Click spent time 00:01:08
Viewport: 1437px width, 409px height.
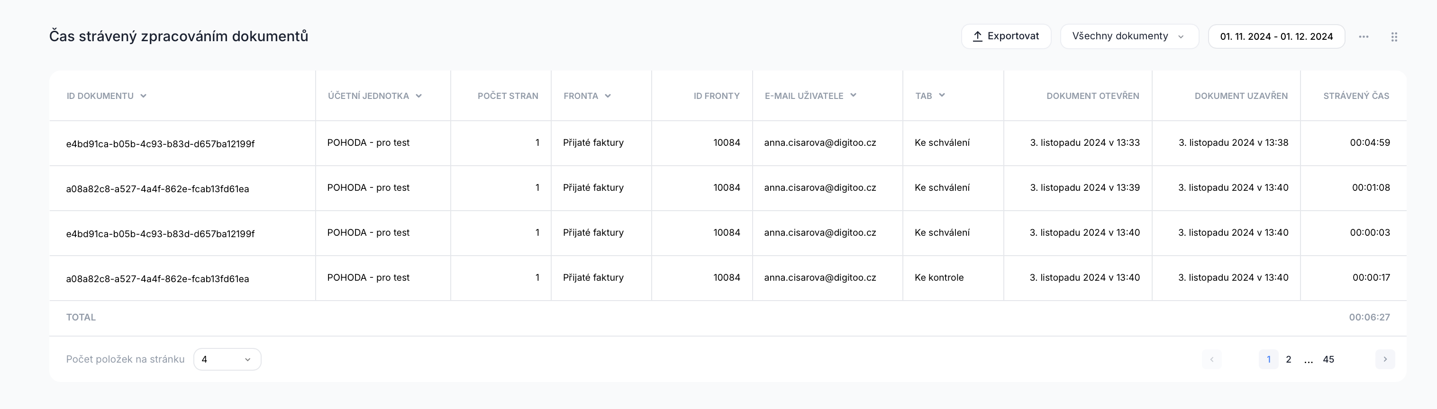(x=1371, y=188)
